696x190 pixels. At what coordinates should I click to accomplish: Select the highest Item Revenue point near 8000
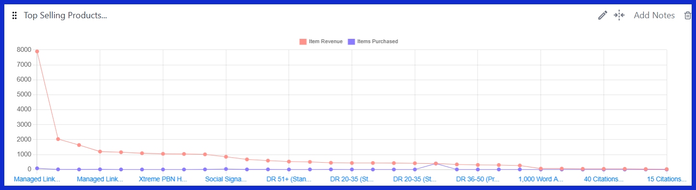pos(37,51)
